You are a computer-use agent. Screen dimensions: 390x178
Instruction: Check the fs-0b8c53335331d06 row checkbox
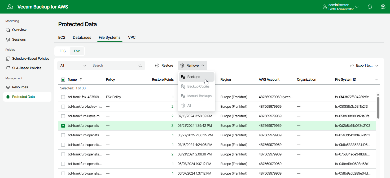coord(63,145)
